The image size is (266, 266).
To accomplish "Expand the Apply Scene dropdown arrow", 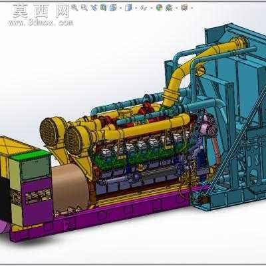I will point(177,8).
